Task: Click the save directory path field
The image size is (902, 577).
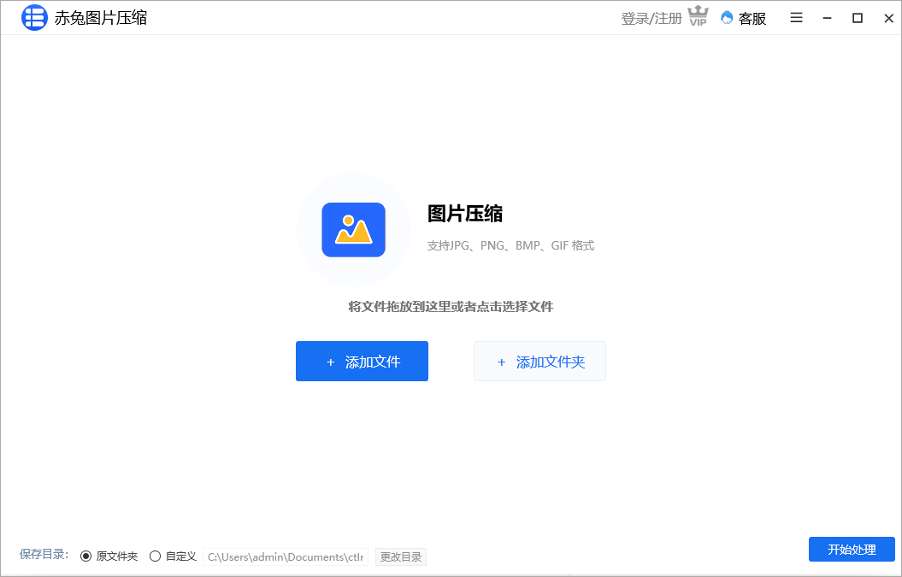Action: point(286,556)
